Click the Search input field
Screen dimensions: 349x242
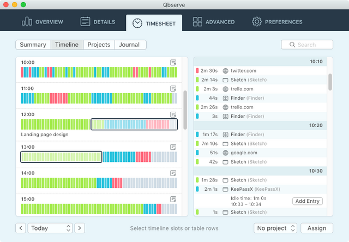(x=307, y=45)
